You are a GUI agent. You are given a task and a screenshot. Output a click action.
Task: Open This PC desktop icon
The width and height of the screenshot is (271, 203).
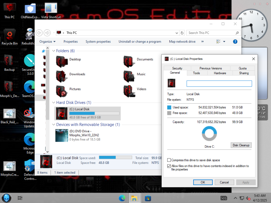click(x=9, y=11)
